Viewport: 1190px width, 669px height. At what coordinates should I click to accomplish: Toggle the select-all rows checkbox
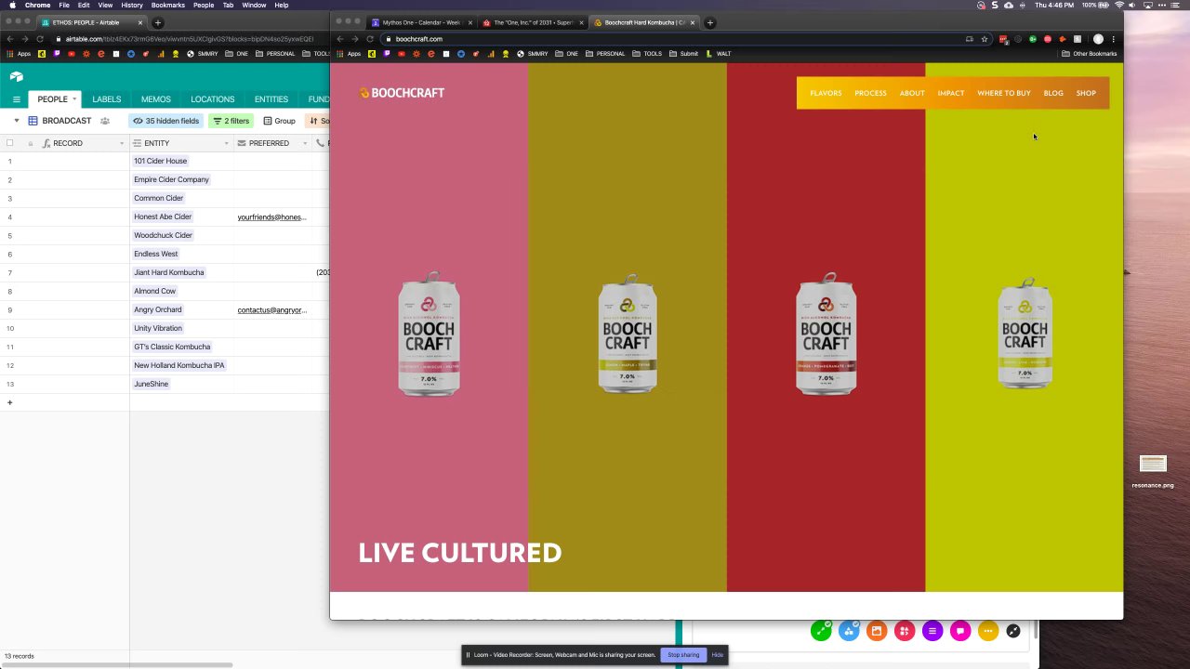tap(9, 143)
